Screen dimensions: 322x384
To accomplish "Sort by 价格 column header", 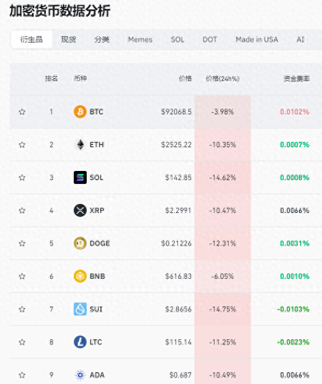I will point(185,79).
